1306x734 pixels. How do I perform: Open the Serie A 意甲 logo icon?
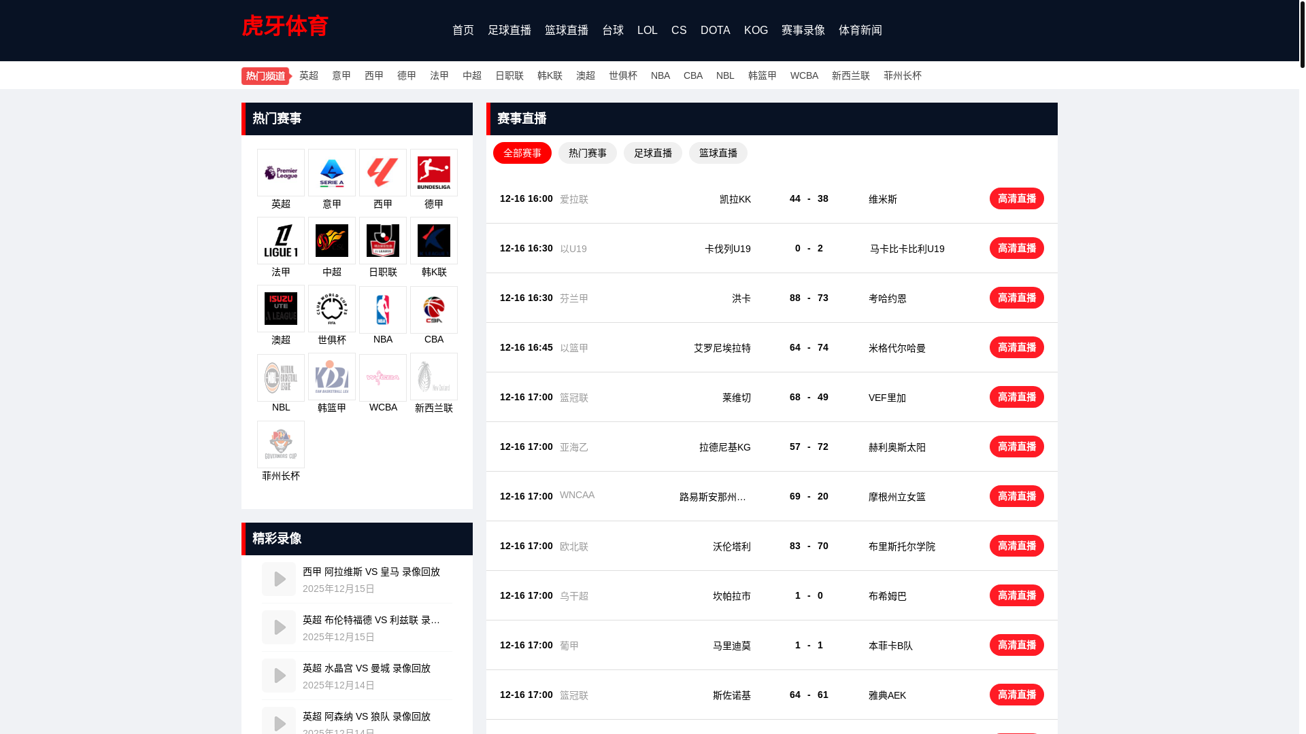[332, 173]
